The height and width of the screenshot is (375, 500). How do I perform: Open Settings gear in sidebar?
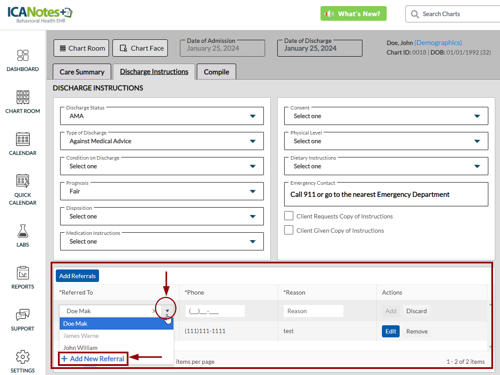tap(22, 357)
